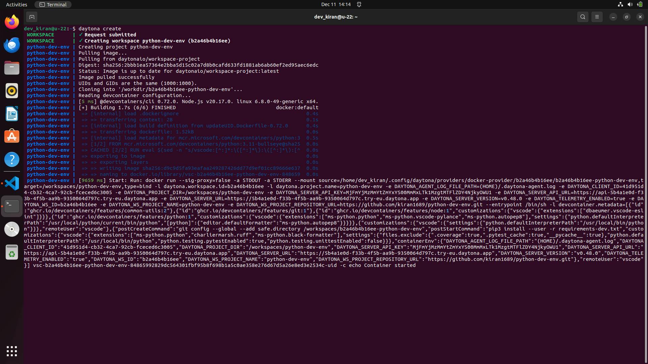Viewport: 648px width, 364px height.
Task: Click the terminal vertical scrollbar
Action: 646,194
